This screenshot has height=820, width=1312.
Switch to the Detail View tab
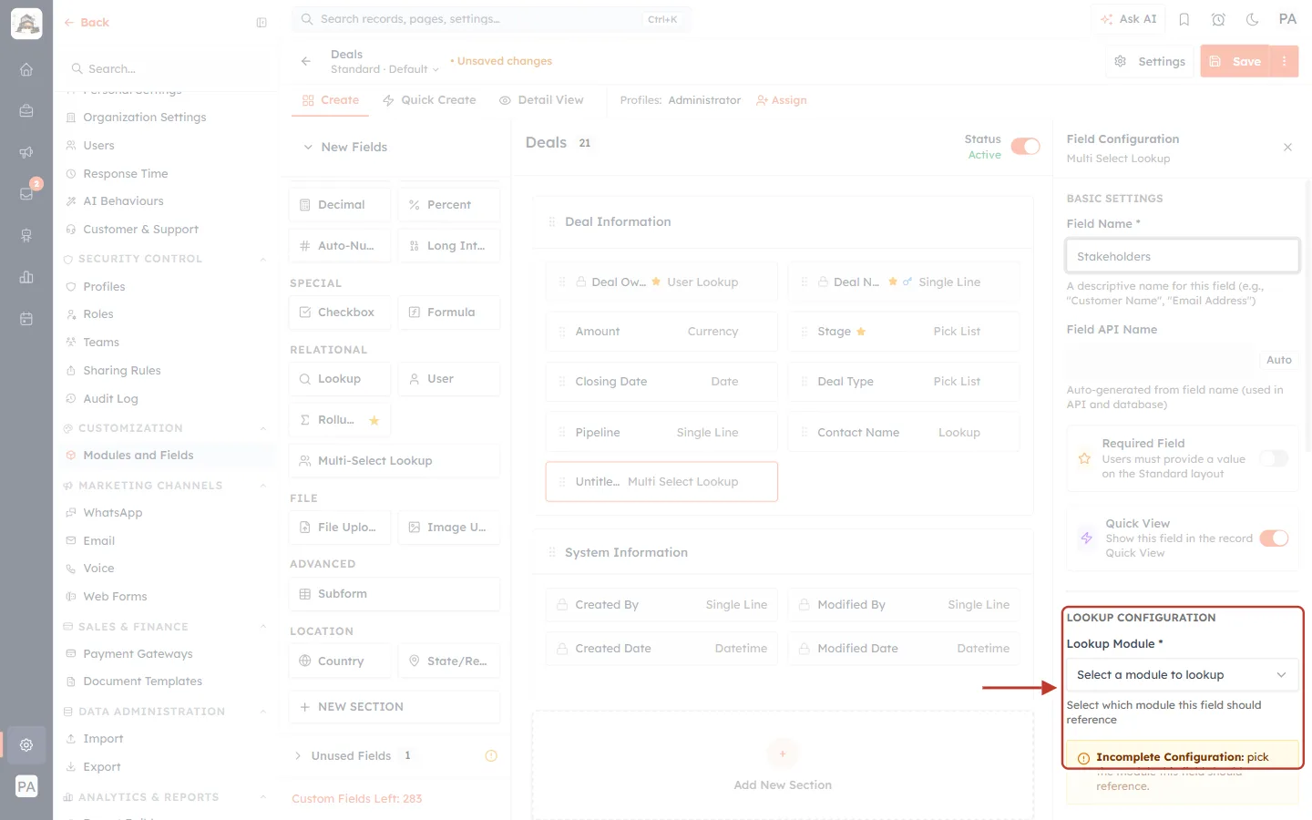(x=541, y=100)
